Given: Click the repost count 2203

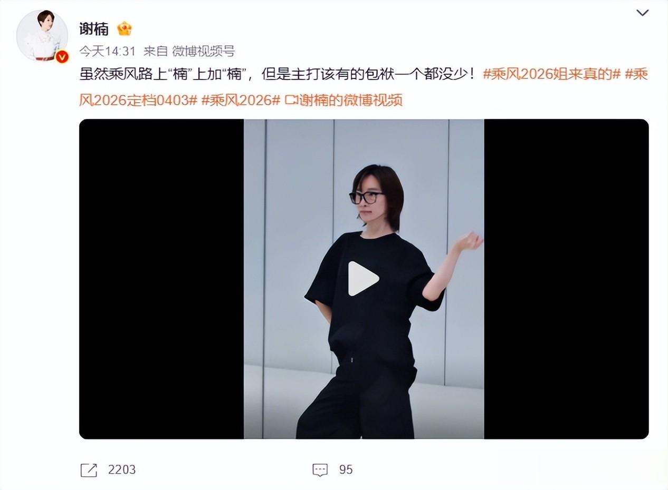Looking at the screenshot, I should 122,469.
